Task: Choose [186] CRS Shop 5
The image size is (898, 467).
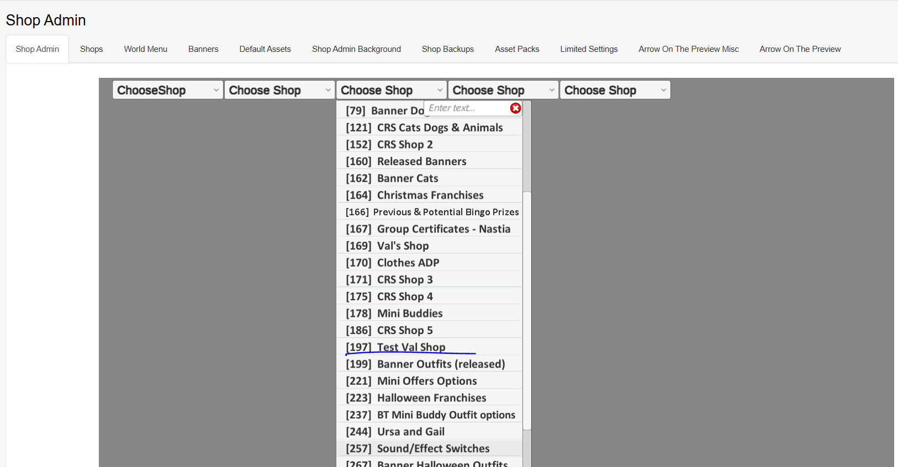Action: (x=429, y=330)
